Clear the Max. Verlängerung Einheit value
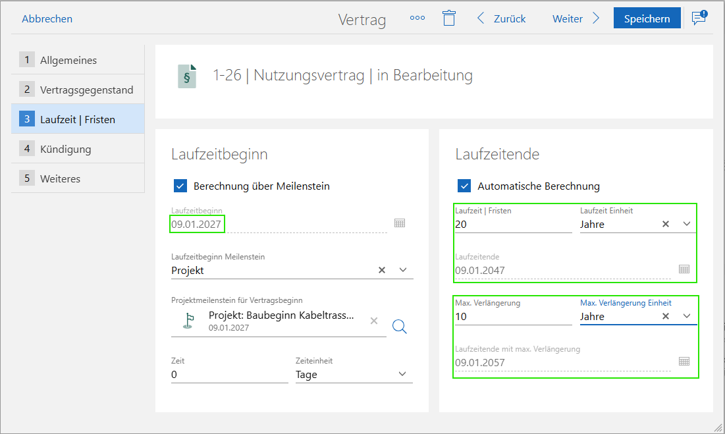Screen dimensions: 725x434 [666, 316]
